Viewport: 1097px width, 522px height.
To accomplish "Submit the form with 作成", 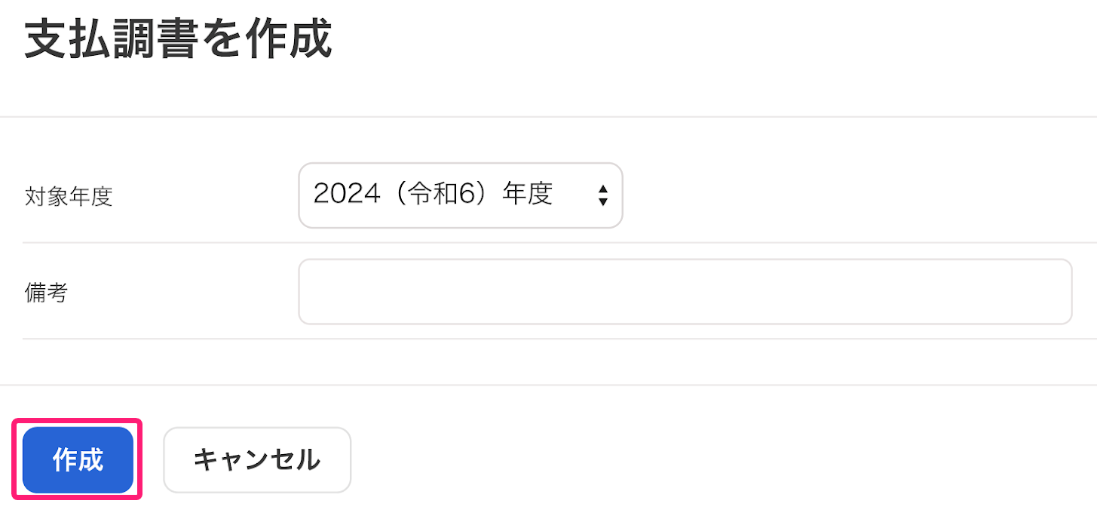I will [78, 459].
